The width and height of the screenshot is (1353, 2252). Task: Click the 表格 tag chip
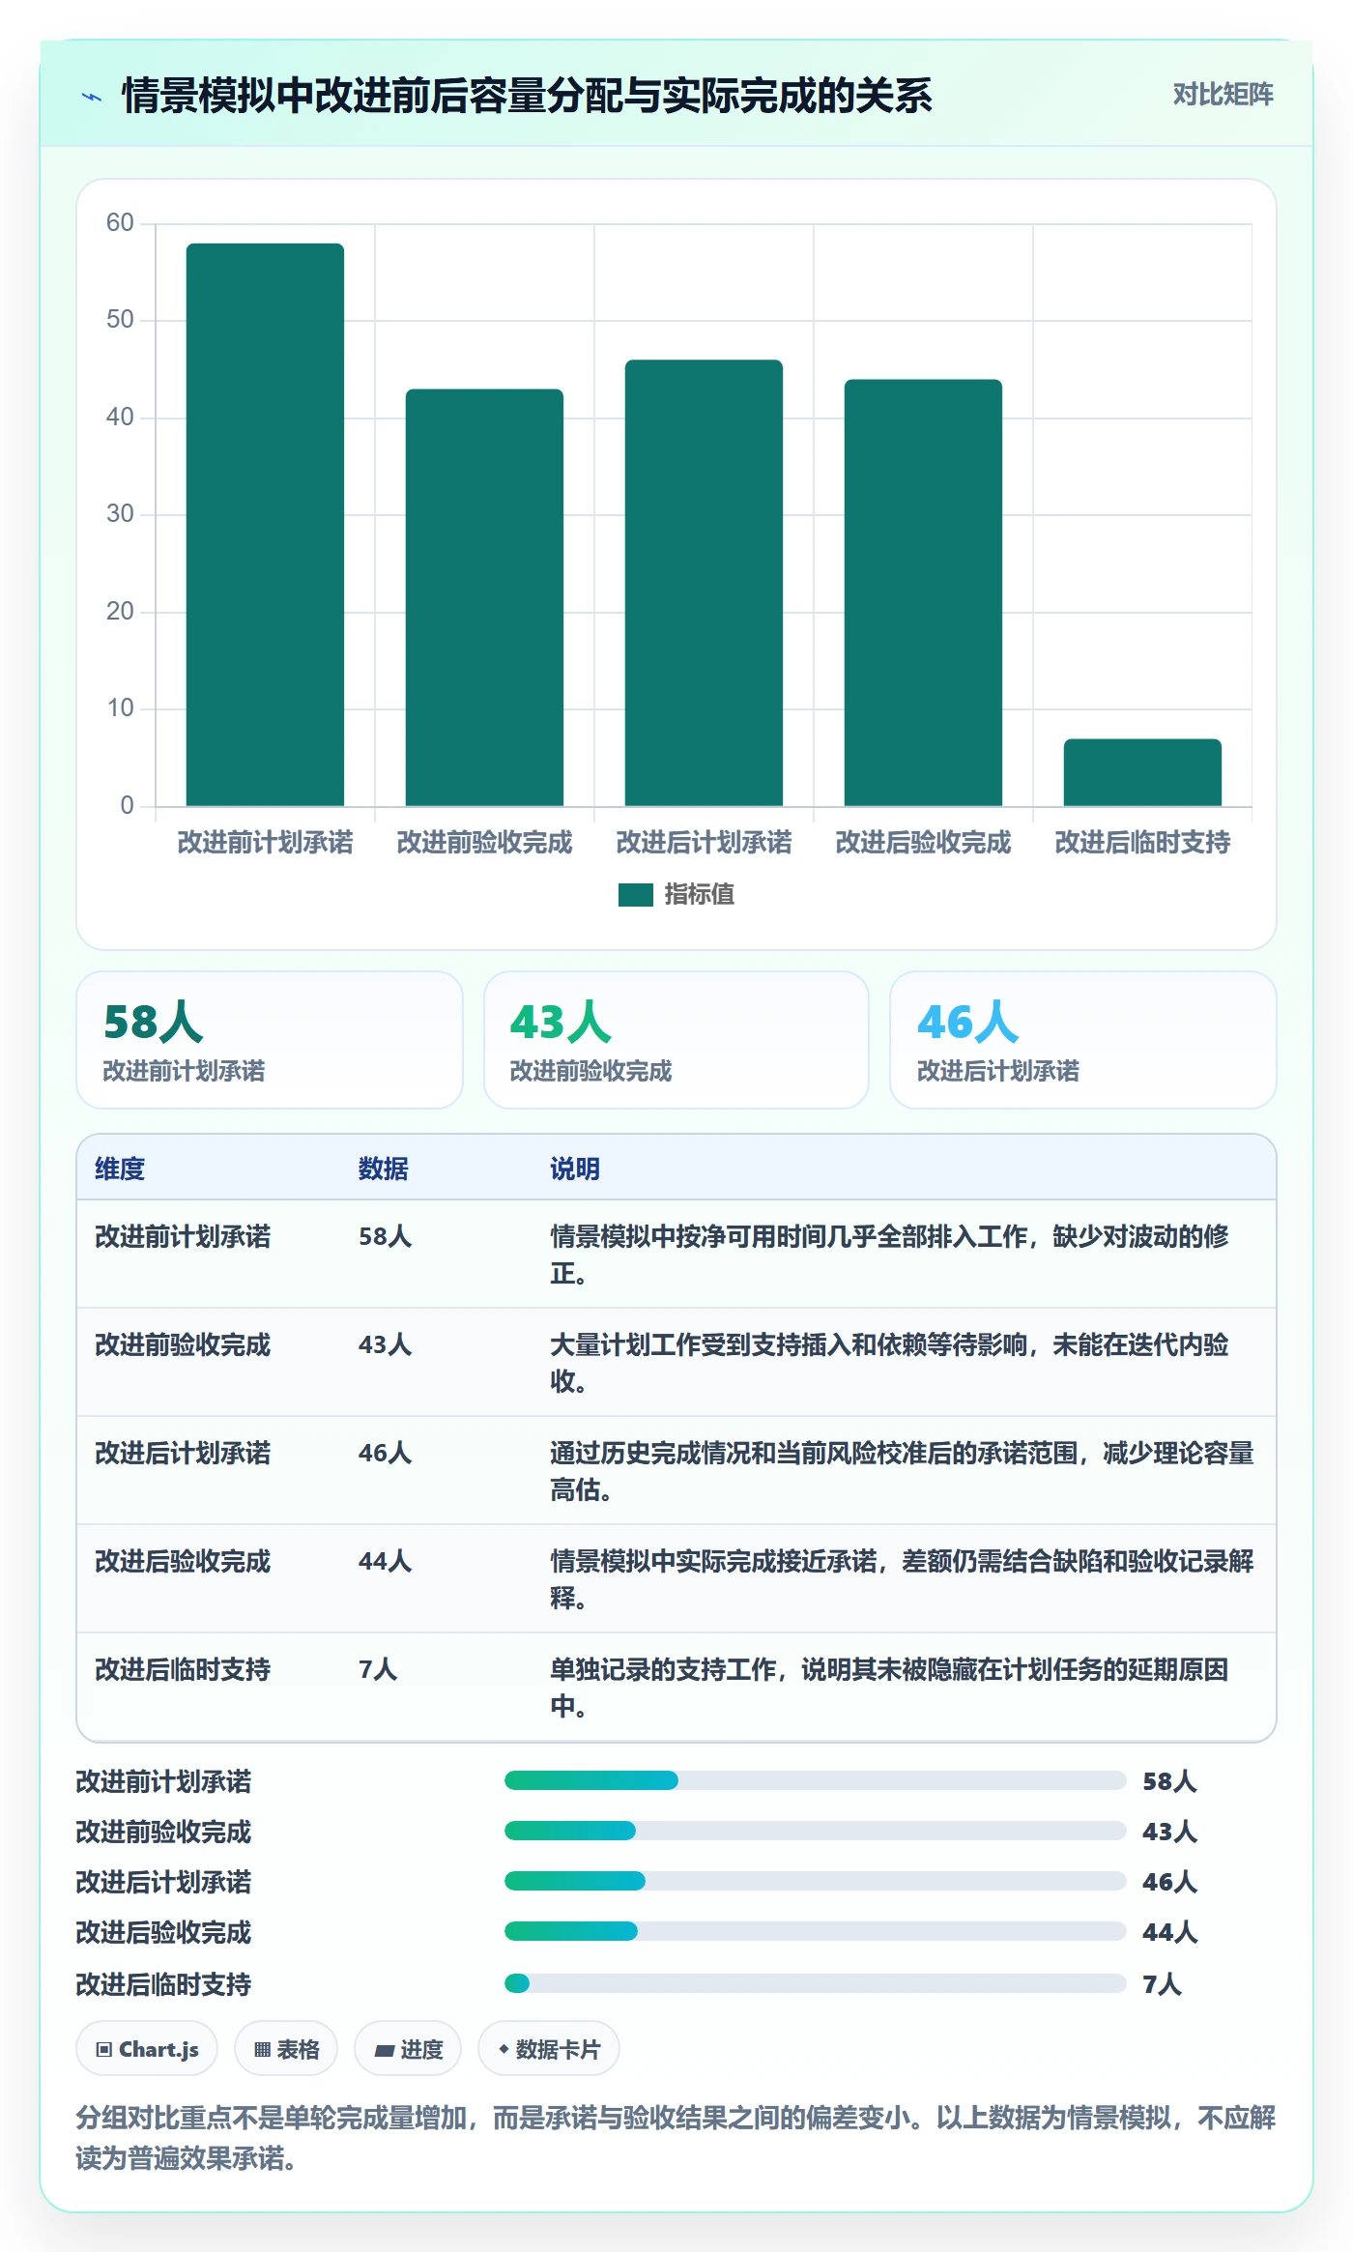point(286,2049)
